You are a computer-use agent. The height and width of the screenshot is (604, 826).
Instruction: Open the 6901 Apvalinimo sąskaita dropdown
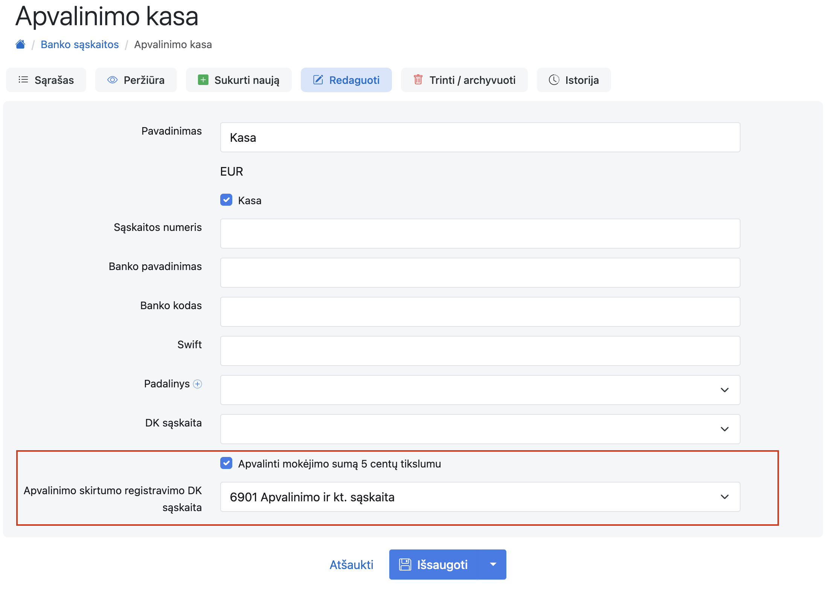point(480,497)
